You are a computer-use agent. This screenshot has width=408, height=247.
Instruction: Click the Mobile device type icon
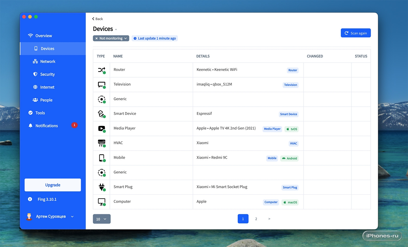click(101, 158)
